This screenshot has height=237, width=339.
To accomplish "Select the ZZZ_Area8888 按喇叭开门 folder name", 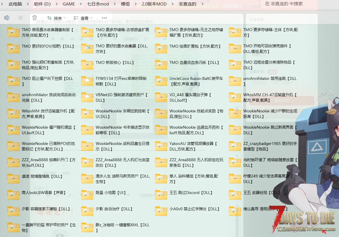I will click(49, 162).
